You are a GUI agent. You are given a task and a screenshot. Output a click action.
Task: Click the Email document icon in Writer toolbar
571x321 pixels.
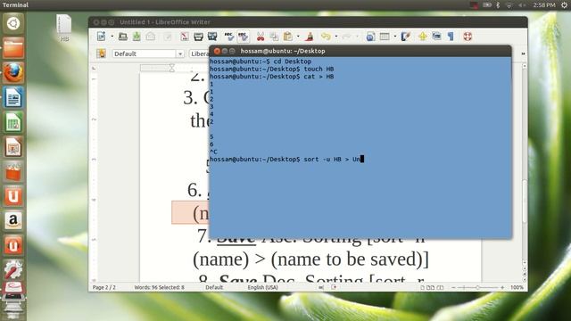click(x=151, y=36)
